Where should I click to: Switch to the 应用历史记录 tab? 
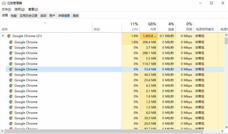coord(28,15)
